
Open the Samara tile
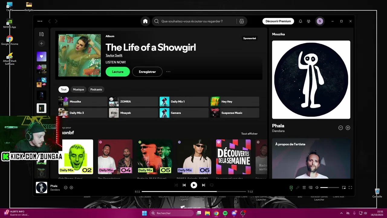(x=184, y=113)
